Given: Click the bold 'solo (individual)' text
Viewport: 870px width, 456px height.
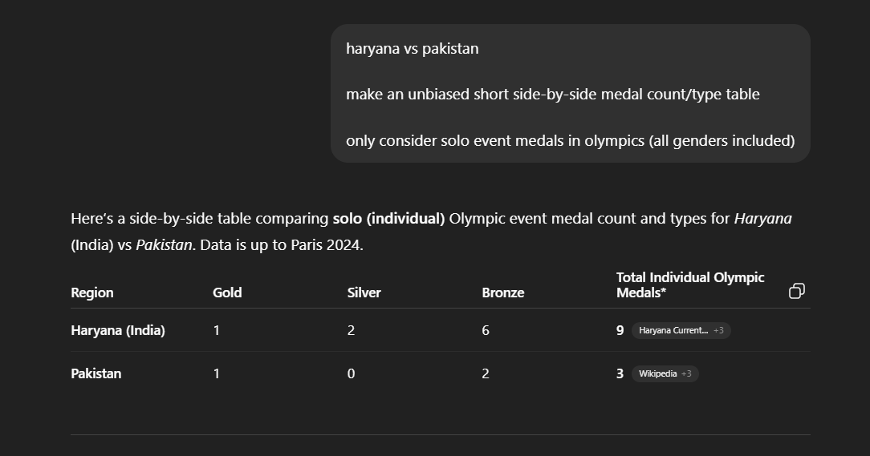Looking at the screenshot, I should pos(388,219).
